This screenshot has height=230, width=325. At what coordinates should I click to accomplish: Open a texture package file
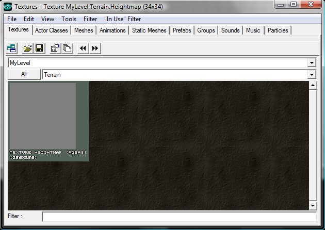[27, 48]
